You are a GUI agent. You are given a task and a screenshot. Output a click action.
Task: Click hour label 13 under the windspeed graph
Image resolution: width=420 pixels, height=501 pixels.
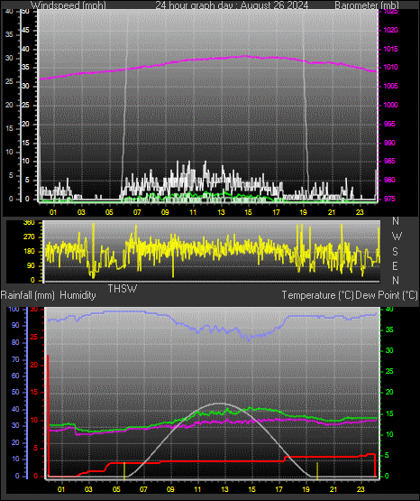pyautogui.click(x=221, y=212)
